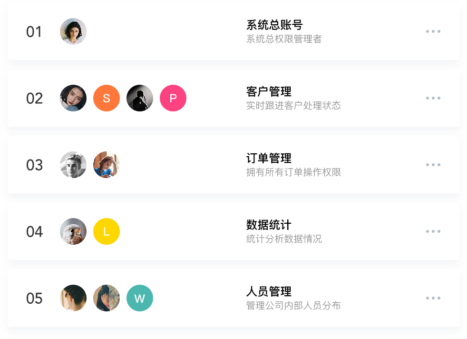The height and width of the screenshot is (339, 467).
Task: Open more options for 订单管理 row
Action: point(433,165)
